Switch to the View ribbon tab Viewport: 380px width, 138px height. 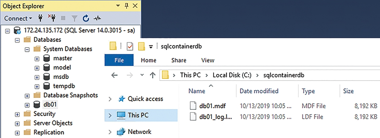[208, 60]
